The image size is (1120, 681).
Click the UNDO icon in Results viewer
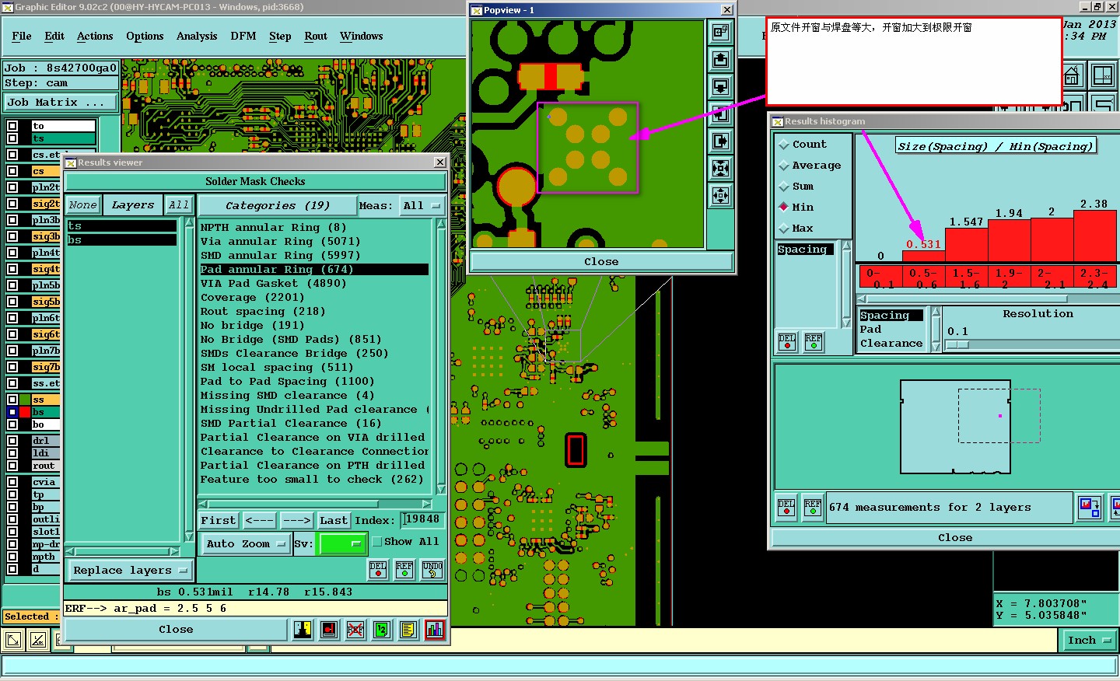coord(432,570)
